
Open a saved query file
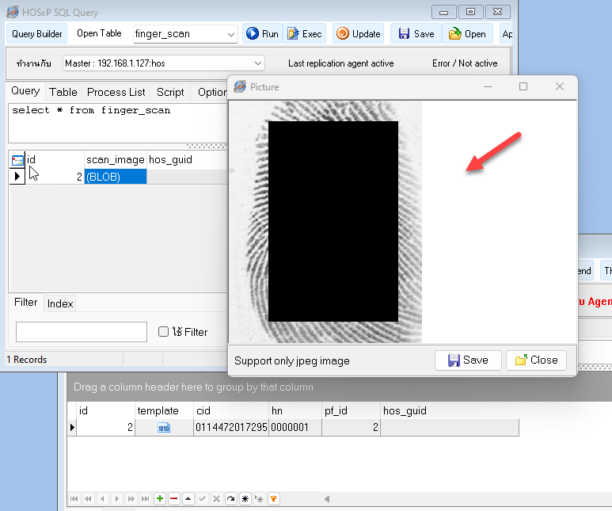[x=467, y=34]
